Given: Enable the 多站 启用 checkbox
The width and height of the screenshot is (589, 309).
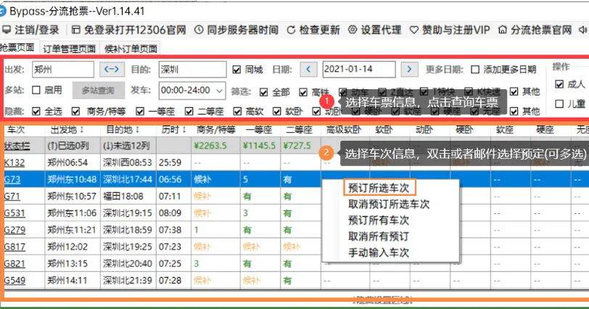Looking at the screenshot, I should 36,90.
